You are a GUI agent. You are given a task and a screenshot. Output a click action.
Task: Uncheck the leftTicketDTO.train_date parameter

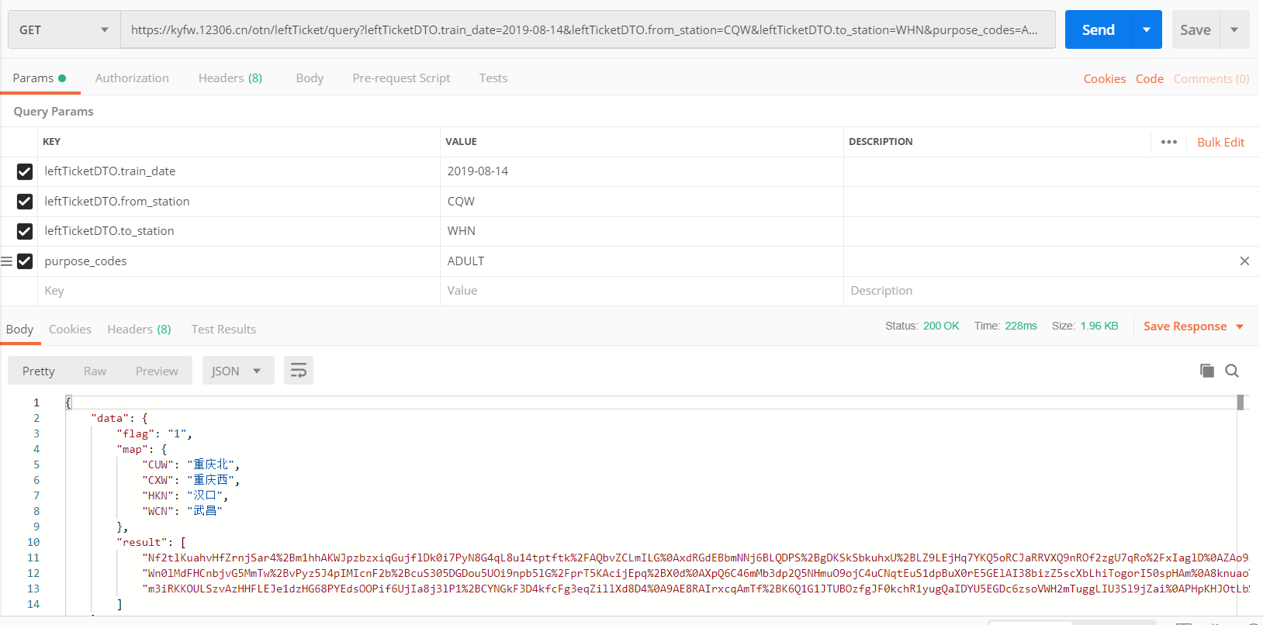(x=25, y=171)
